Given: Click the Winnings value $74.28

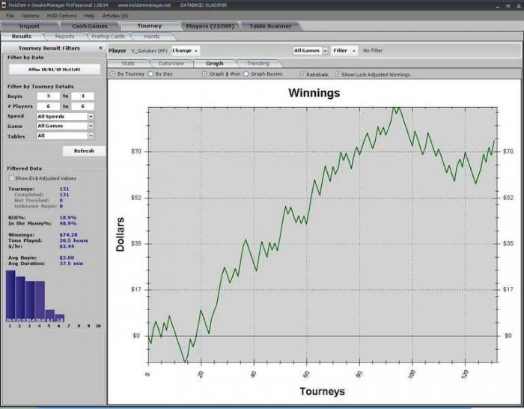Looking at the screenshot, I should pyautogui.click(x=69, y=235).
